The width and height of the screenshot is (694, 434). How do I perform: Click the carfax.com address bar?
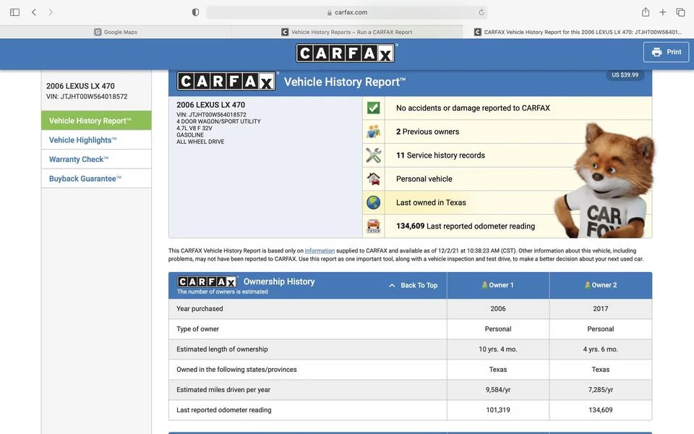347,12
